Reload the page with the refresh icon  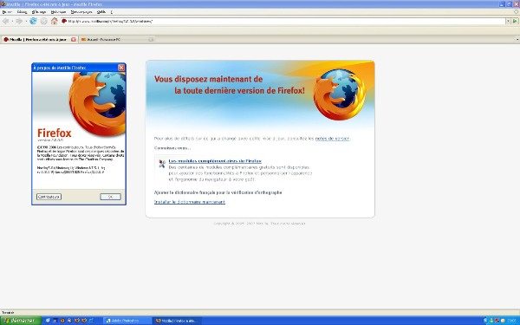click(x=33, y=21)
